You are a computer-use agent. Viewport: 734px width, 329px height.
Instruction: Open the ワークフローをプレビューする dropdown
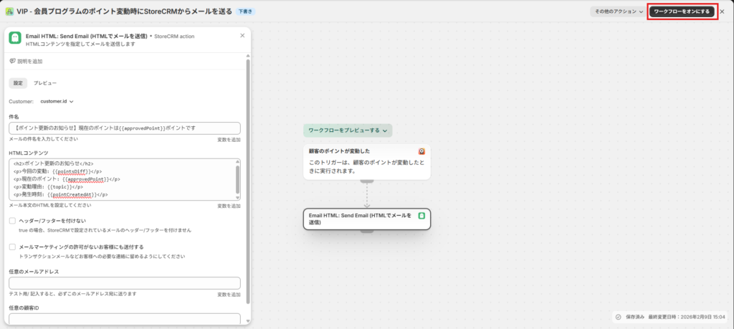pos(348,130)
